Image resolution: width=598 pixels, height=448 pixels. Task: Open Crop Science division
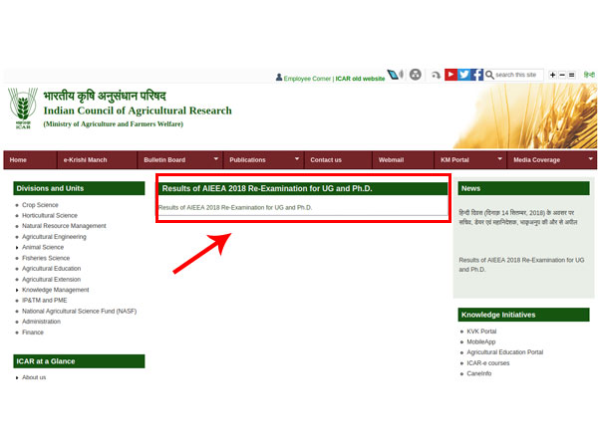tap(40, 205)
